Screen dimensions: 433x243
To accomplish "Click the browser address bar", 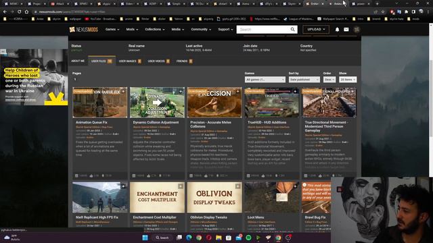I will click(x=204, y=12).
